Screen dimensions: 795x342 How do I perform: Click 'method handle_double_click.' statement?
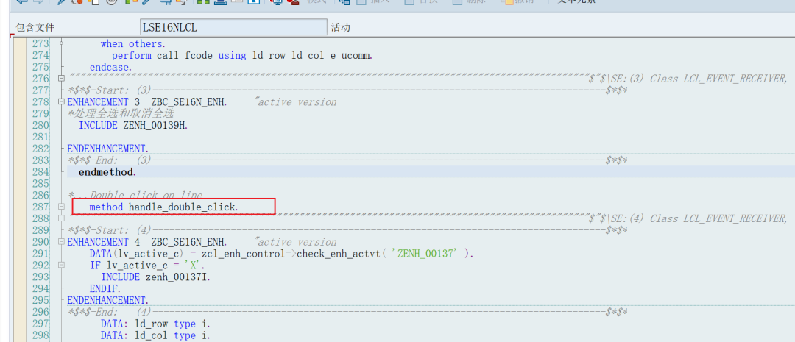163,207
